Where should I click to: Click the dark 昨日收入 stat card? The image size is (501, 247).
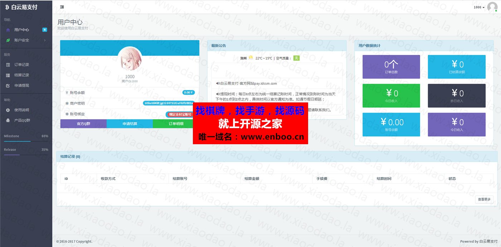pyautogui.click(x=457, y=96)
